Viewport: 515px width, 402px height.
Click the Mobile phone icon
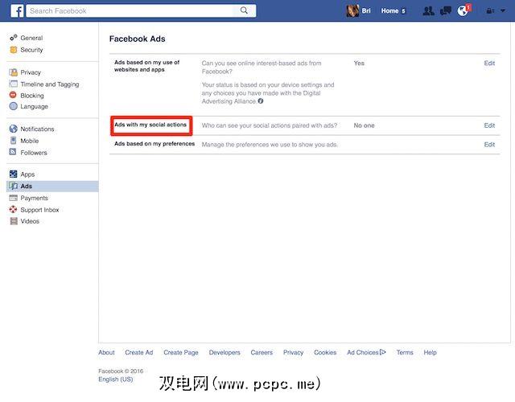[13, 141]
